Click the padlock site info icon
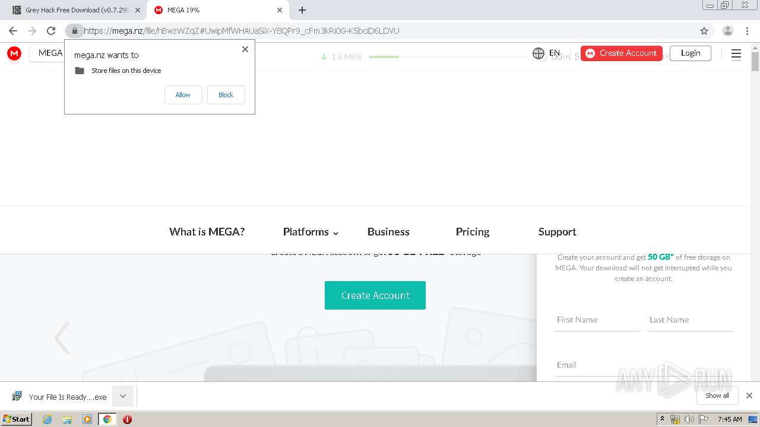This screenshot has height=427, width=760. 74,31
